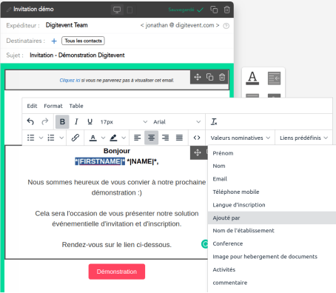
Task: Delete the preheader block
Action: (222, 77)
